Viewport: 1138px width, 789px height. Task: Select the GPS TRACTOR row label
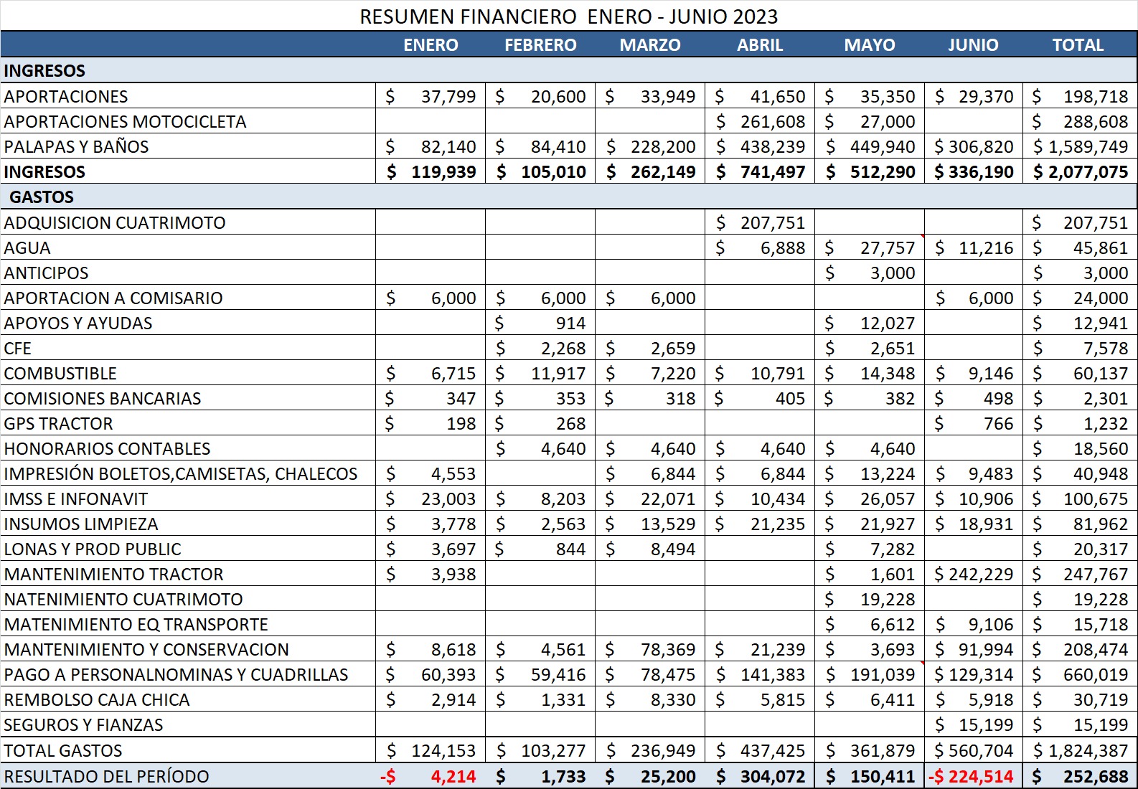click(58, 423)
